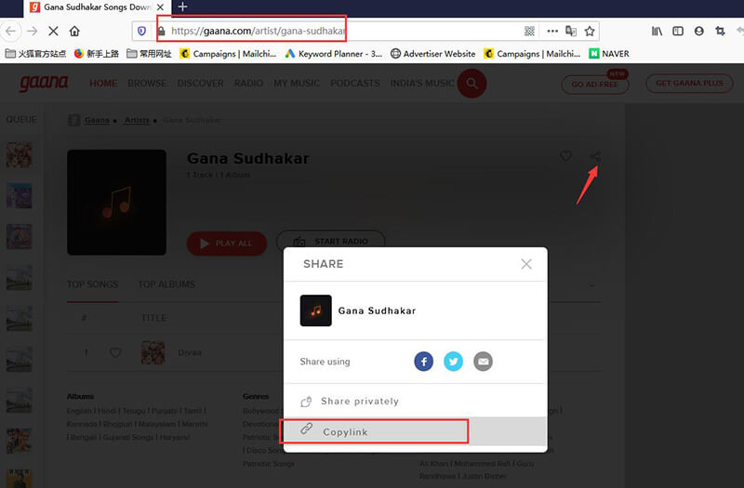
Task: Click the Divaa track thumbnail
Action: [x=153, y=352]
